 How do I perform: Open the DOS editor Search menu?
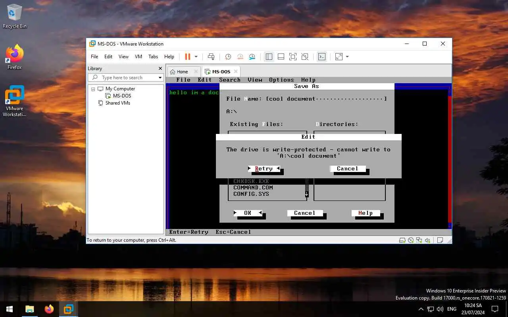pos(230,80)
